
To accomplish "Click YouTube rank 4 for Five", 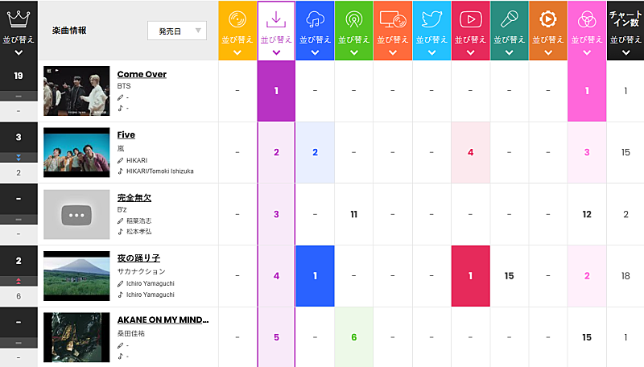I will click(x=470, y=152).
